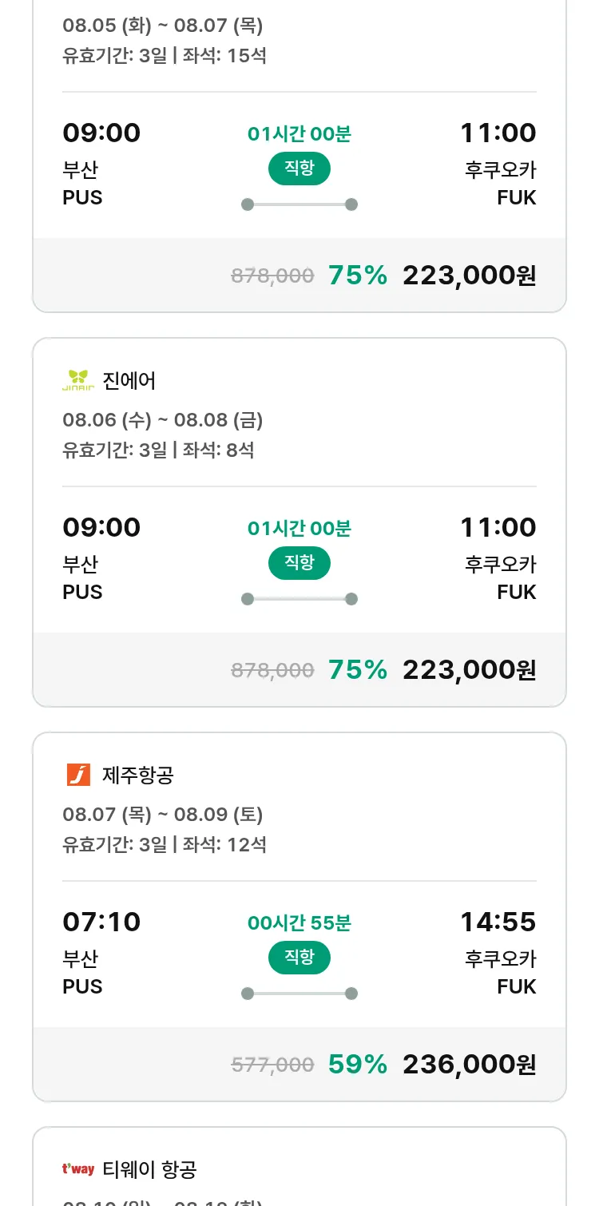Click the route line in the 제주항공 card
Image resolution: width=599 pixels, height=1206 pixels.
[x=299, y=994]
